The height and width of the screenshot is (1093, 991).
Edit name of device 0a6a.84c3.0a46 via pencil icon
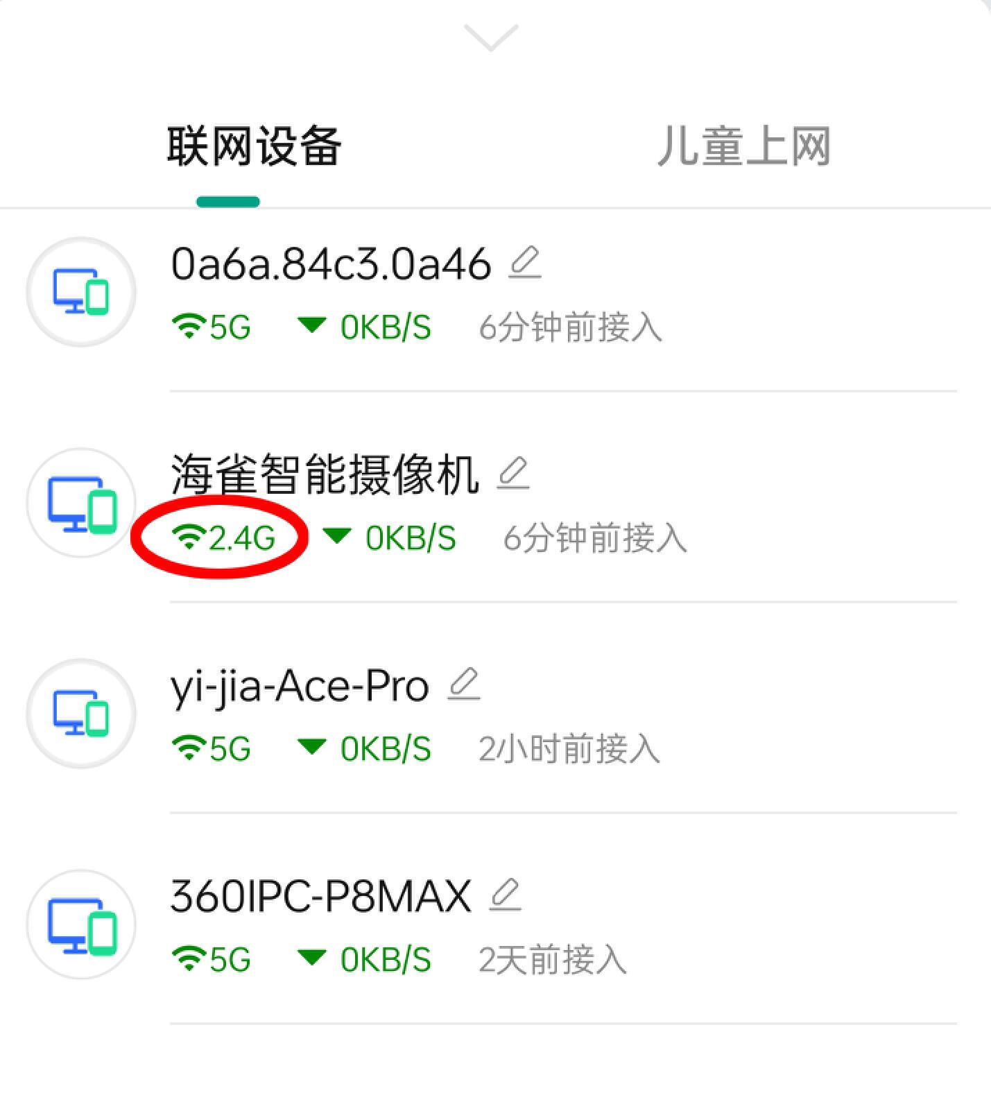point(525,263)
